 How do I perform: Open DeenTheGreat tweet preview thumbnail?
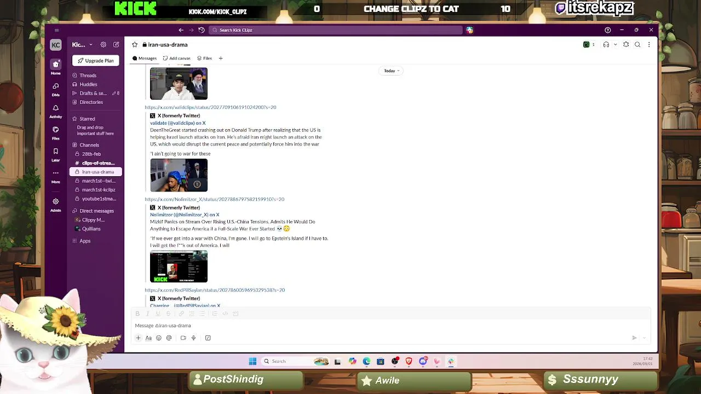click(179, 175)
